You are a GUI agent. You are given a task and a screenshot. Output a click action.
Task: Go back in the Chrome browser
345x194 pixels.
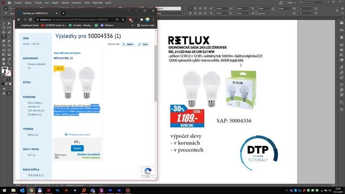click(19, 19)
